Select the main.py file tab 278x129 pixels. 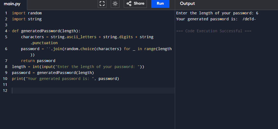point(12,4)
